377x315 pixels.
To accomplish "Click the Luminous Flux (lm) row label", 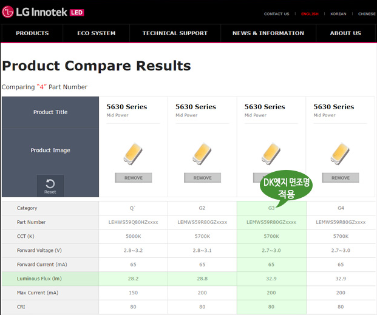I will [39, 279].
